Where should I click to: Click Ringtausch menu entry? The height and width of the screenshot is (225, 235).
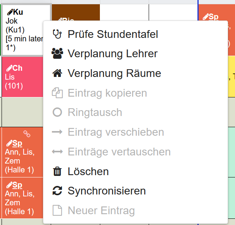(95, 113)
